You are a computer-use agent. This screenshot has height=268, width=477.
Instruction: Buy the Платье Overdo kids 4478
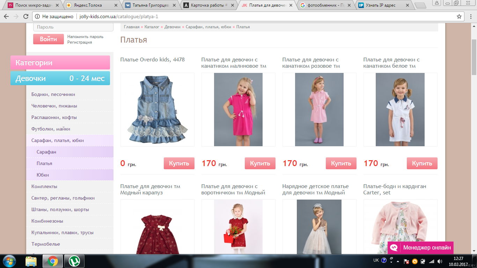coord(179,163)
